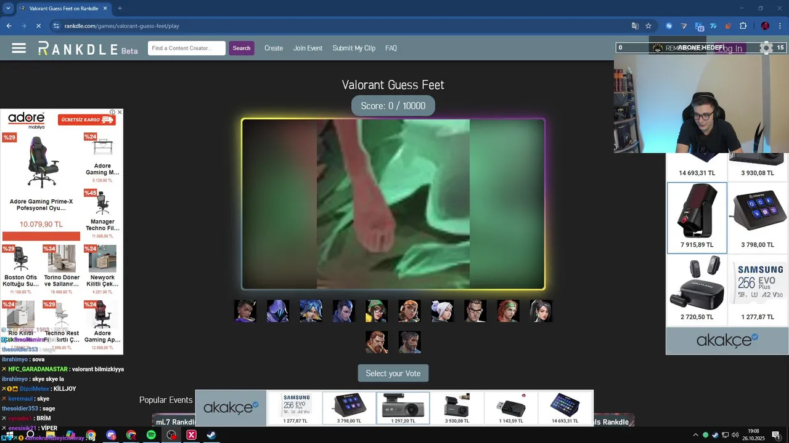The image size is (789, 443).
Task: Click the 1 297,20 TL dashcam ad
Action: (403, 408)
